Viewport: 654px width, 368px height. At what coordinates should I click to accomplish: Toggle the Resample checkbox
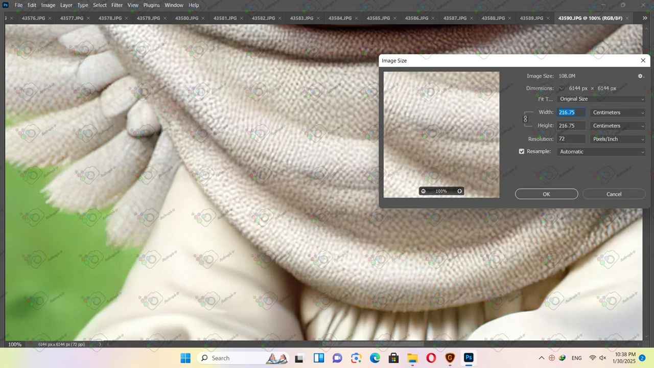[x=522, y=152]
